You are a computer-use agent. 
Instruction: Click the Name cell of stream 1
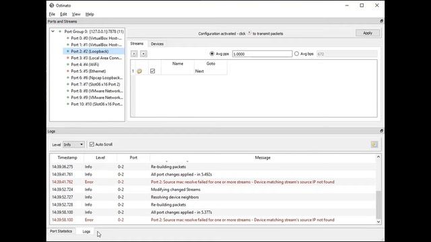(178, 71)
